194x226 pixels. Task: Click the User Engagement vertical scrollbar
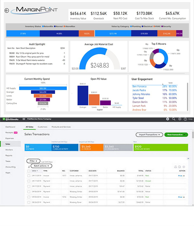point(188,96)
